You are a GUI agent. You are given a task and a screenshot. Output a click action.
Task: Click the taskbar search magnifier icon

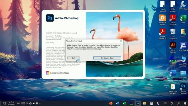(x=178, y=103)
